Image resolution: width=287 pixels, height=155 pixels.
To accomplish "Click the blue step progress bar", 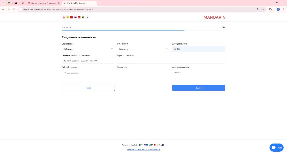I will pos(123,30).
